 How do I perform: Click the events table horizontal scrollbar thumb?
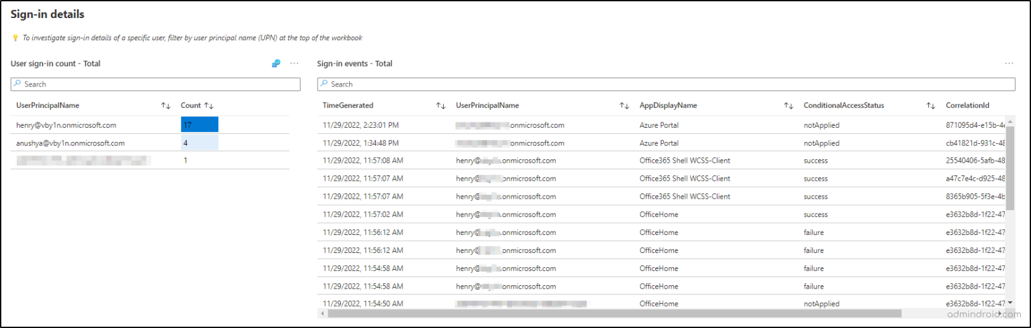tap(614, 313)
